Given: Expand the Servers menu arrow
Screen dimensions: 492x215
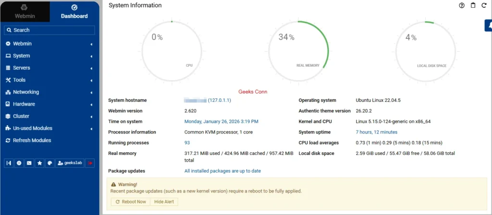Looking at the screenshot, I should coord(91,69).
